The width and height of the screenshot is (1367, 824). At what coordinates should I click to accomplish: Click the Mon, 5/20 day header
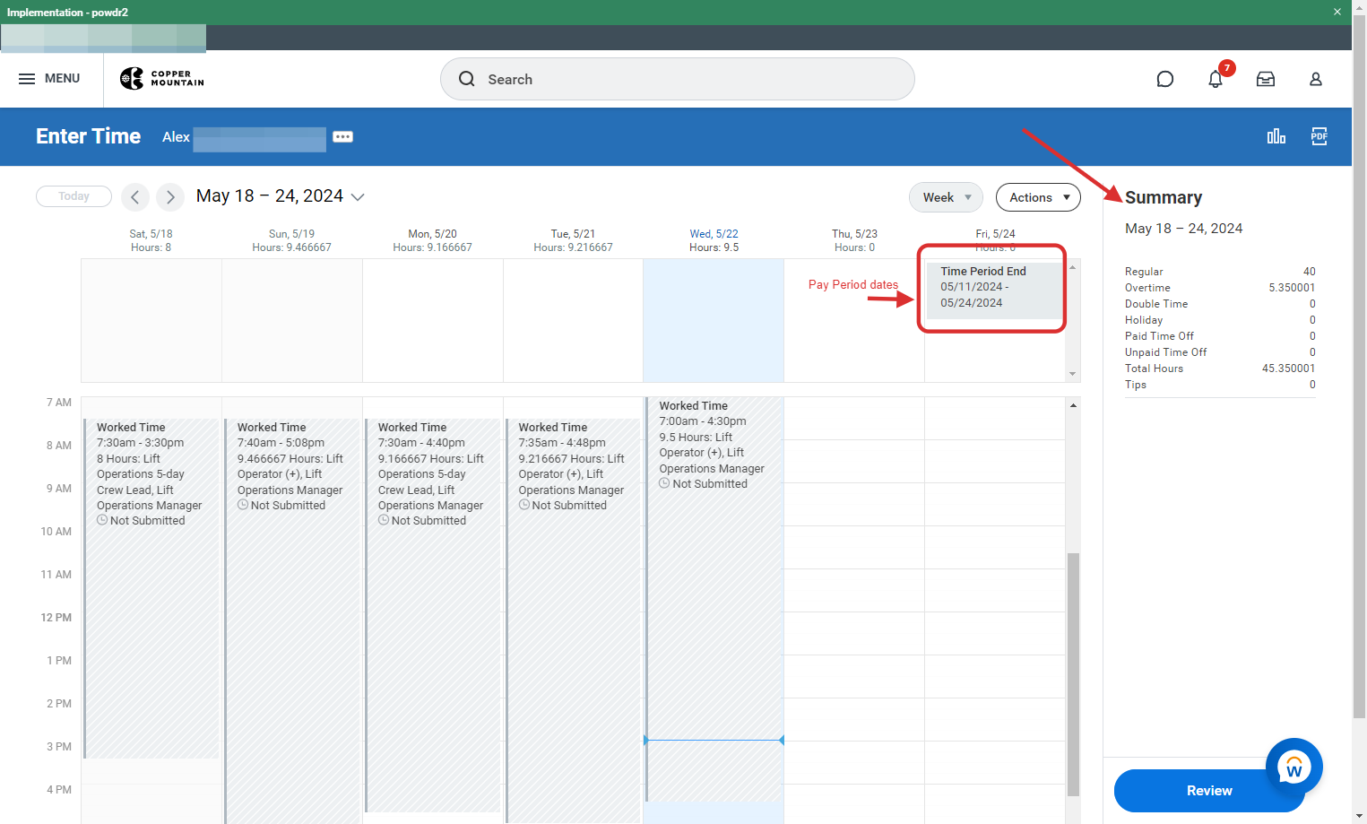click(x=432, y=234)
